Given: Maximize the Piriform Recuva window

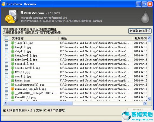Looking at the screenshot, I should (x=144, y=4).
